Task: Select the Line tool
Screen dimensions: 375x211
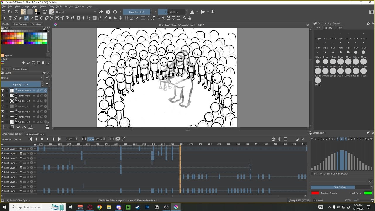Action: (32, 18)
